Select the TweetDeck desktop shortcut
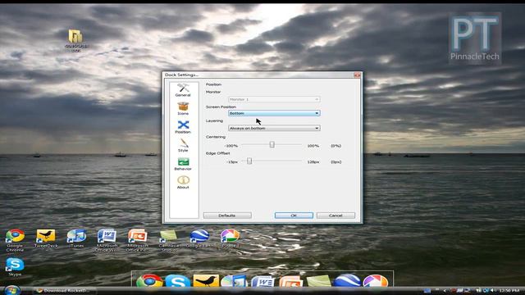 click(46, 238)
